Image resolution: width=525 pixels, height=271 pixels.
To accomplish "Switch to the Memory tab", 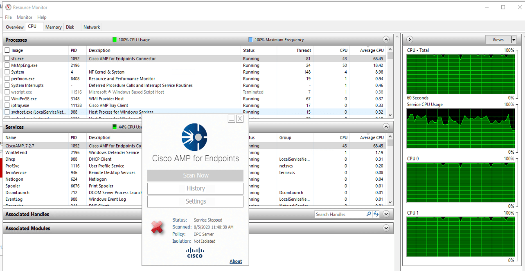I will (x=53, y=27).
